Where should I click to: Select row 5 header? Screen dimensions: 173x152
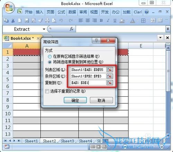pos(8,79)
